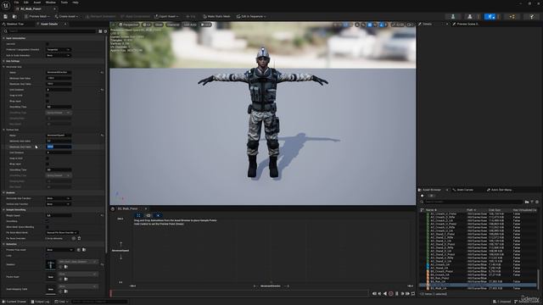543x305 pixels.
Task: Collapse the Horizontal Axis section
Action: (3, 67)
